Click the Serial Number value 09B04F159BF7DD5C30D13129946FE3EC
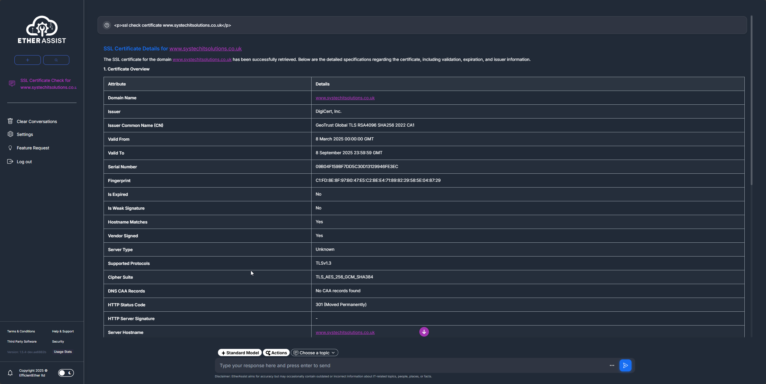The width and height of the screenshot is (766, 384). point(357,166)
